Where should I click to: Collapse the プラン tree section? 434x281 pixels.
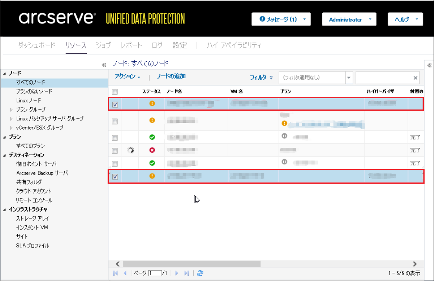(x=4, y=137)
